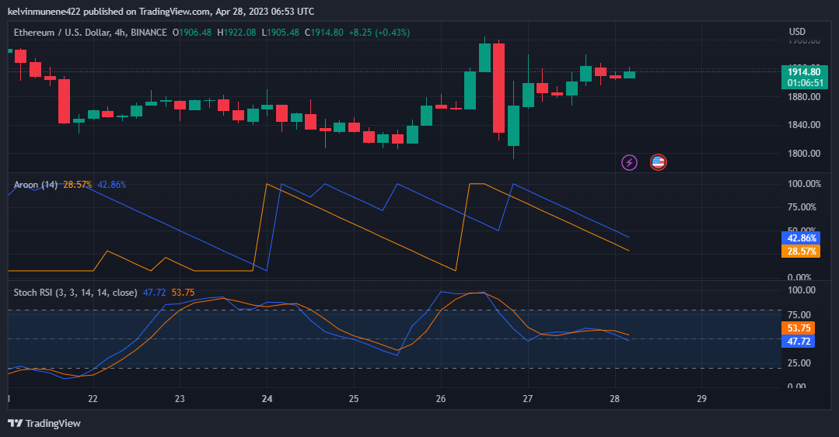Image resolution: width=839 pixels, height=437 pixels.
Task: Click date label 29 on time axis
Action: pos(701,398)
